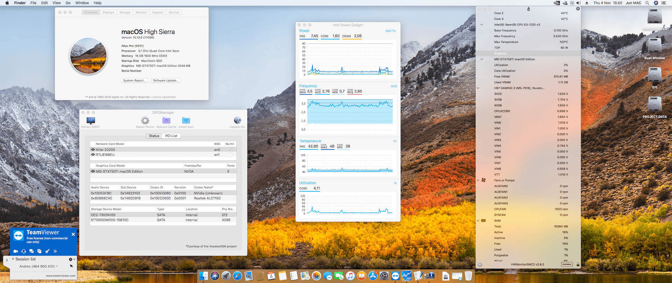Open Safari from the Dock
The width and height of the screenshot is (672, 283).
pos(237,276)
